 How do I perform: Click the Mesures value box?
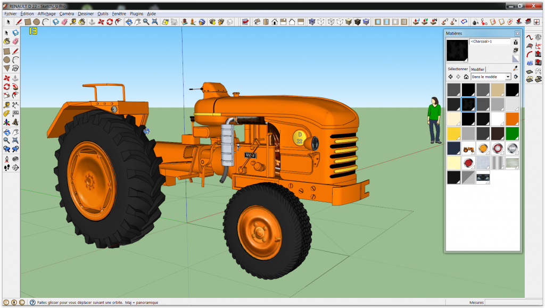pyautogui.click(x=513, y=303)
